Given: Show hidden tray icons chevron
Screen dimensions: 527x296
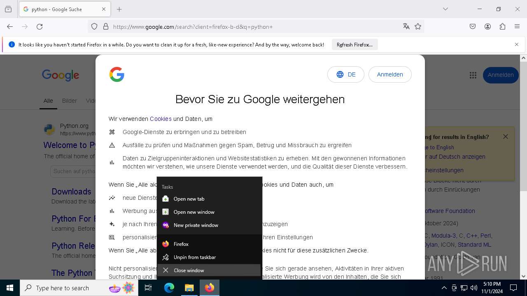Looking at the screenshot, I should coord(444,288).
